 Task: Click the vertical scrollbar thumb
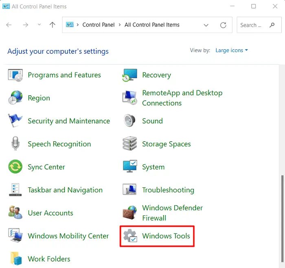tap(282, 219)
